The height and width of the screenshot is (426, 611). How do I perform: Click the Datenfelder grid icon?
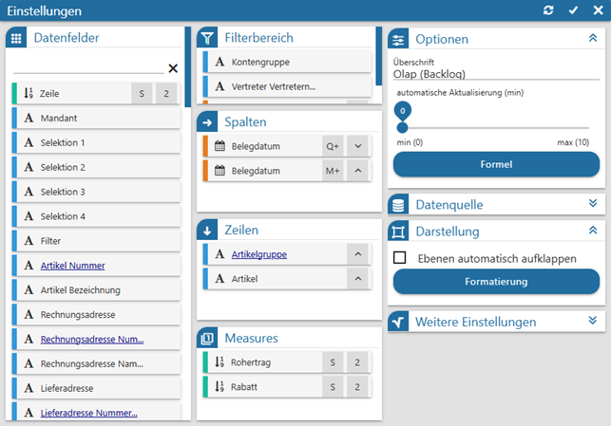16,39
